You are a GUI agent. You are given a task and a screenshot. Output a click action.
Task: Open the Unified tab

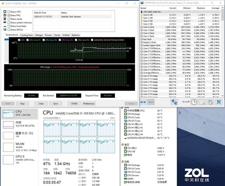click(x=66, y=35)
